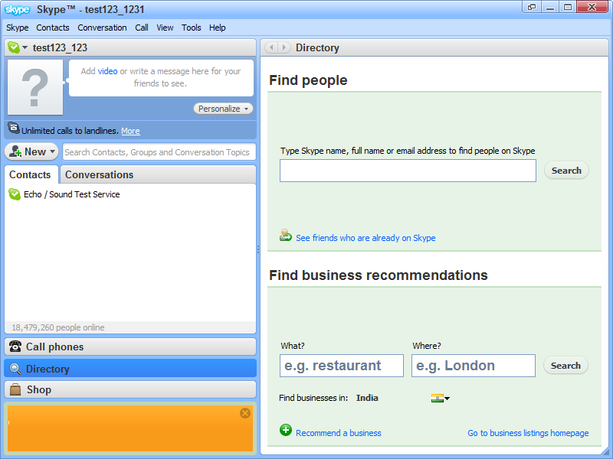Go forward using Directory forward arrow
Screen dimensions: 613x459
(x=284, y=47)
